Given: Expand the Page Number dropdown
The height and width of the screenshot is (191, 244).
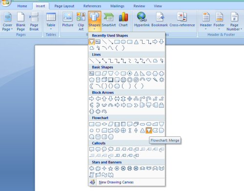Looking at the screenshot, I should [234, 21].
